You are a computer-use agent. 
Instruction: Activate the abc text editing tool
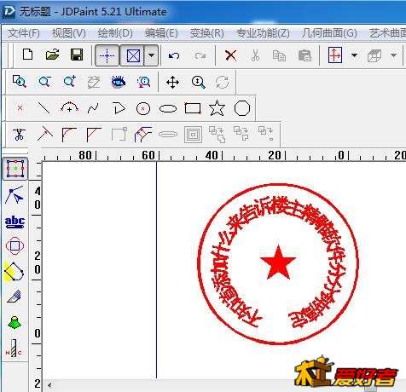pyautogui.click(x=14, y=222)
